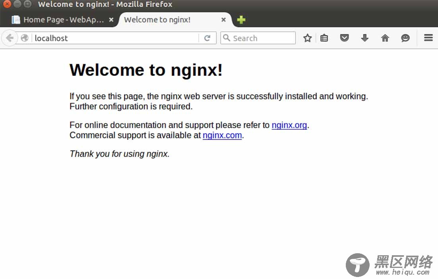Reload the page with the refresh icon
438x279 pixels.
(x=207, y=38)
